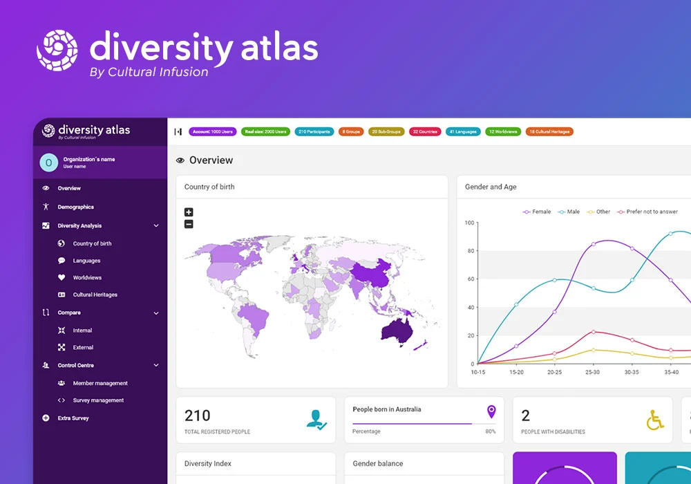Screen dimensions: 691x484
Task: Click the eye icon beside Overview heading
Action: (180, 160)
